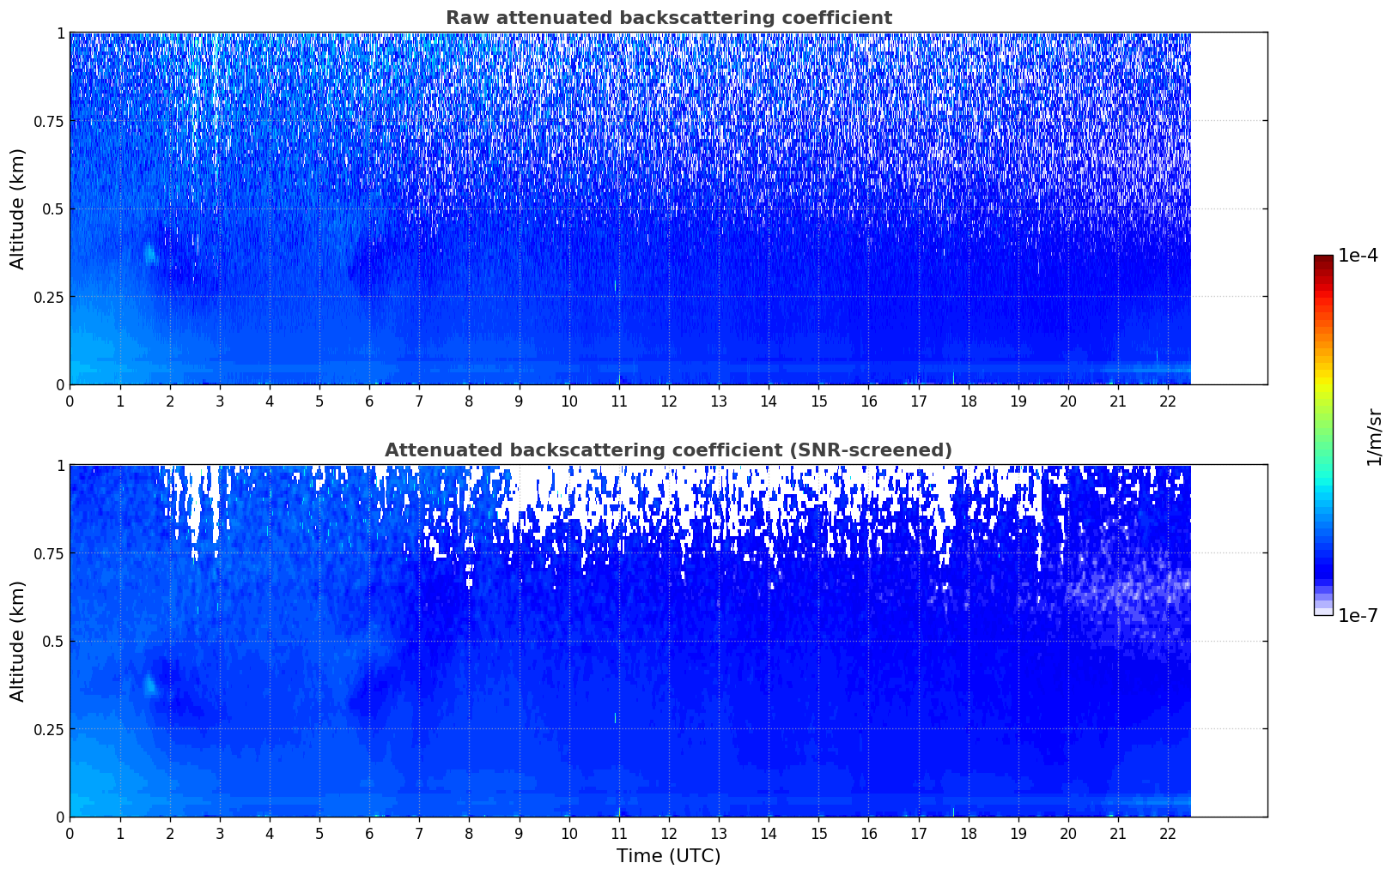Click "Altitude (km)" label of the bottom plot
The width and height of the screenshot is (1392, 875).
pyautogui.click(x=18, y=641)
